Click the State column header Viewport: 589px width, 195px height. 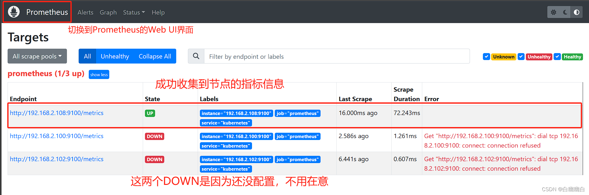(153, 99)
